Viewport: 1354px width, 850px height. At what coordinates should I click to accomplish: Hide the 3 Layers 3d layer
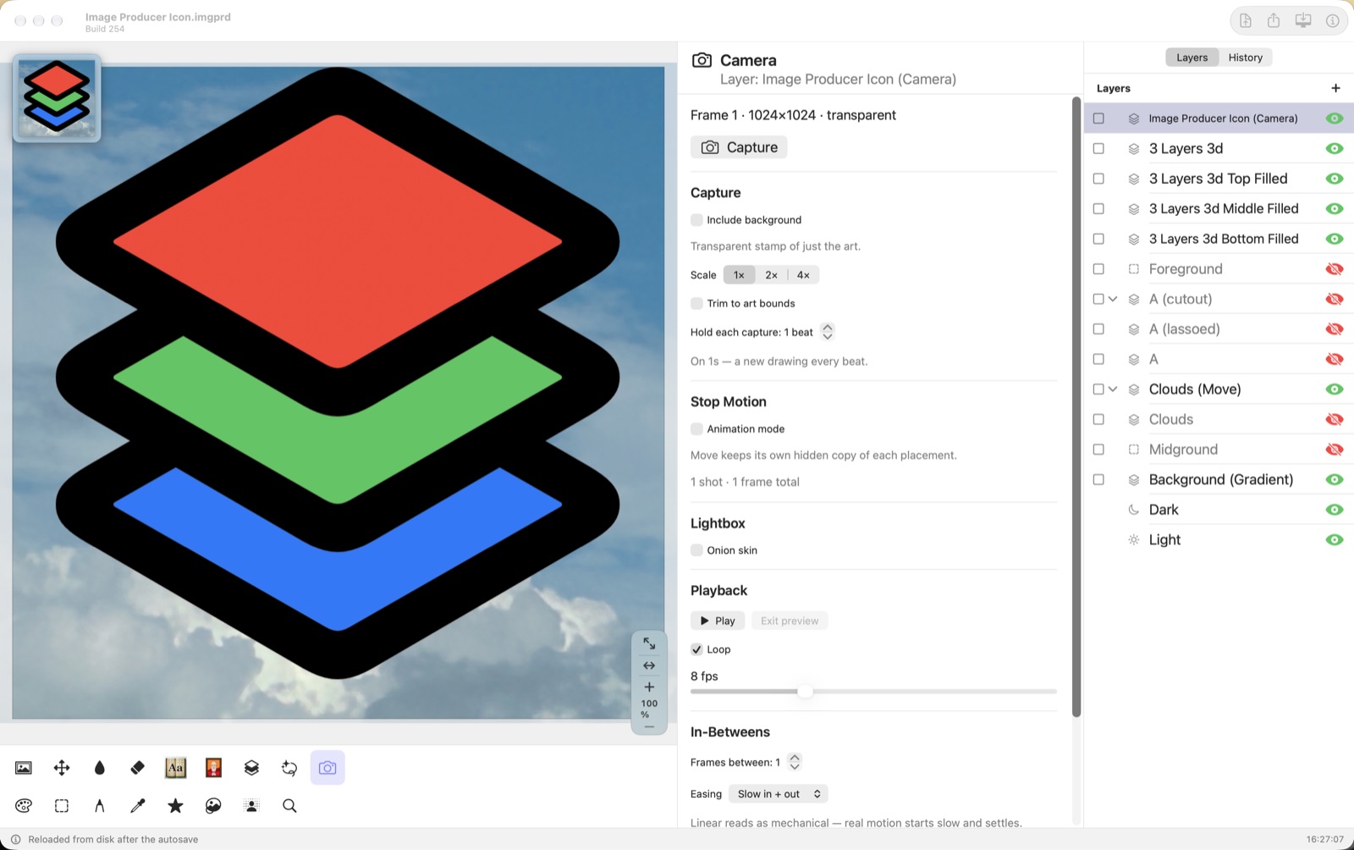click(1335, 149)
